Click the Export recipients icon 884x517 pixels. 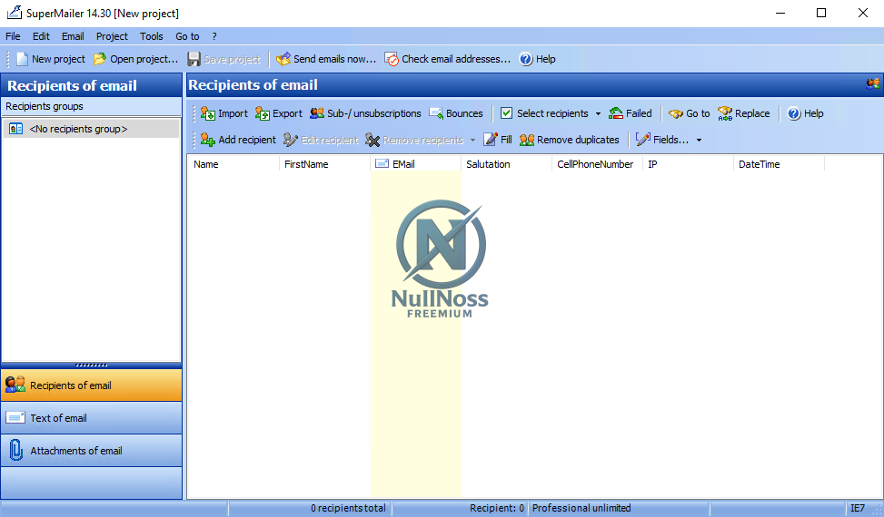coord(263,113)
